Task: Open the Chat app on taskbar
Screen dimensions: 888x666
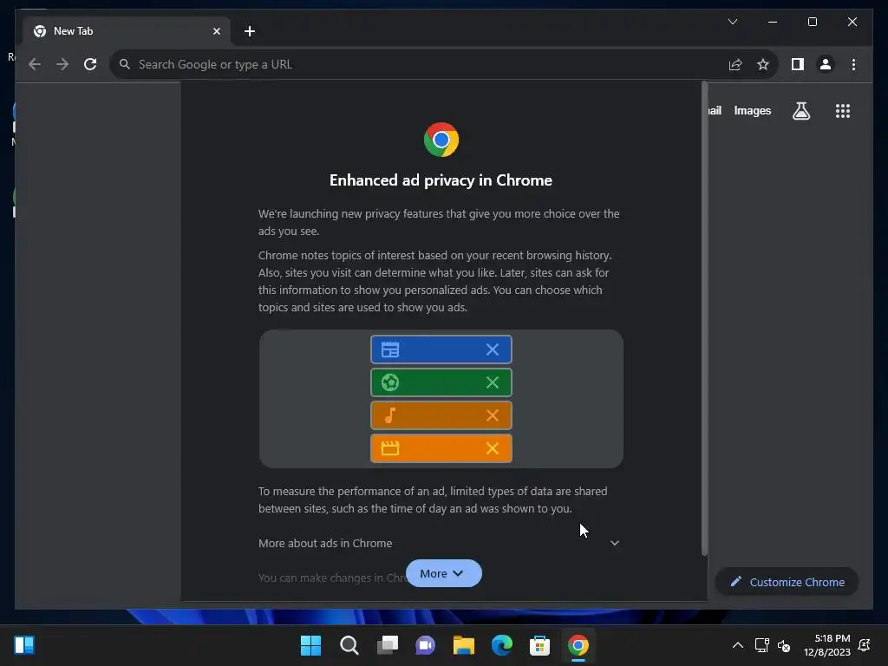Action: (425, 645)
